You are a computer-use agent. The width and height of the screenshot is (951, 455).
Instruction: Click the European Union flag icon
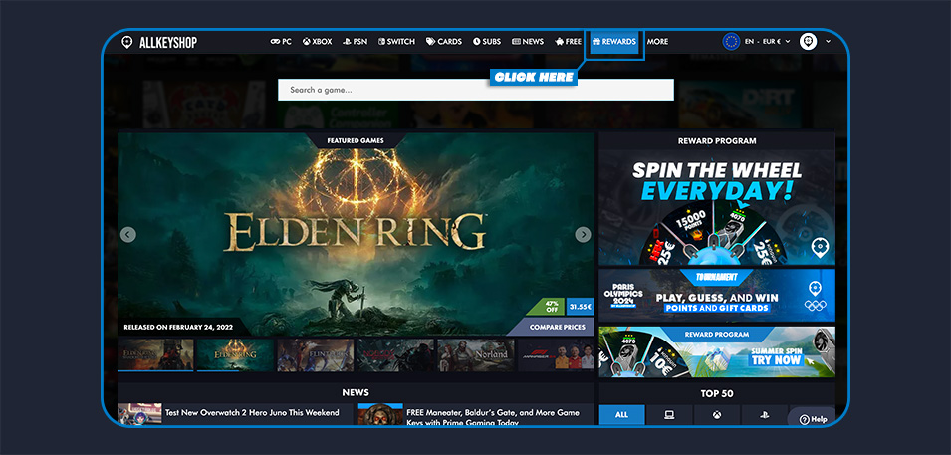732,42
